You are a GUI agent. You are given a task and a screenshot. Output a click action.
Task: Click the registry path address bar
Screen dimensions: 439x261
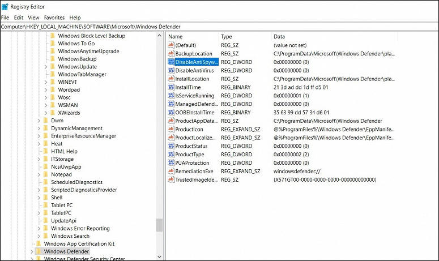(219, 27)
